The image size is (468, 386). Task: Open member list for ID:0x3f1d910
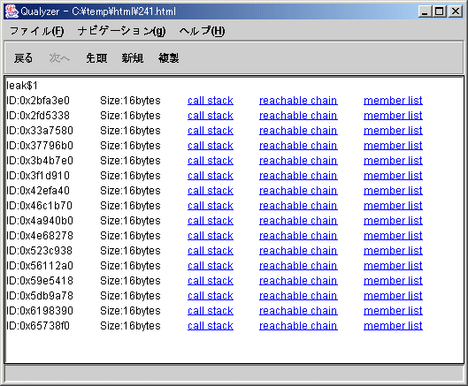coord(393,176)
